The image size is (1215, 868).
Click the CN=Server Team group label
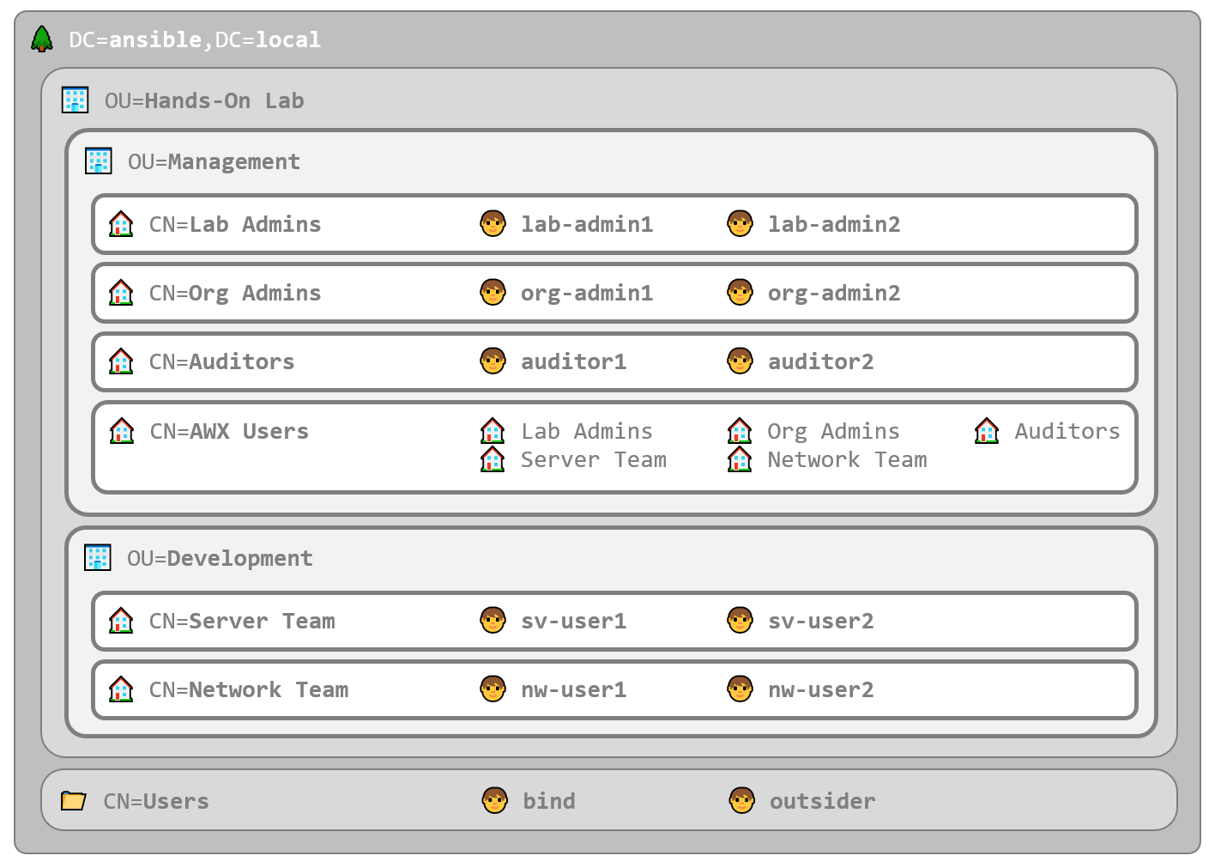tap(242, 622)
